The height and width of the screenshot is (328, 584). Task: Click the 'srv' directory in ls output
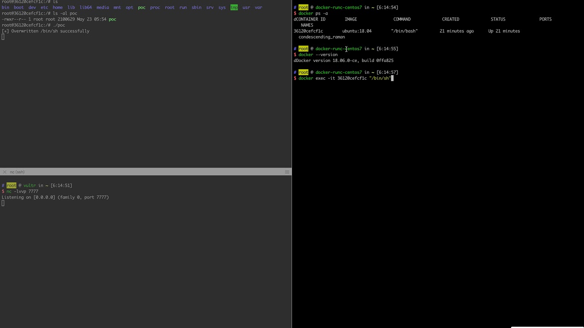coord(210,7)
